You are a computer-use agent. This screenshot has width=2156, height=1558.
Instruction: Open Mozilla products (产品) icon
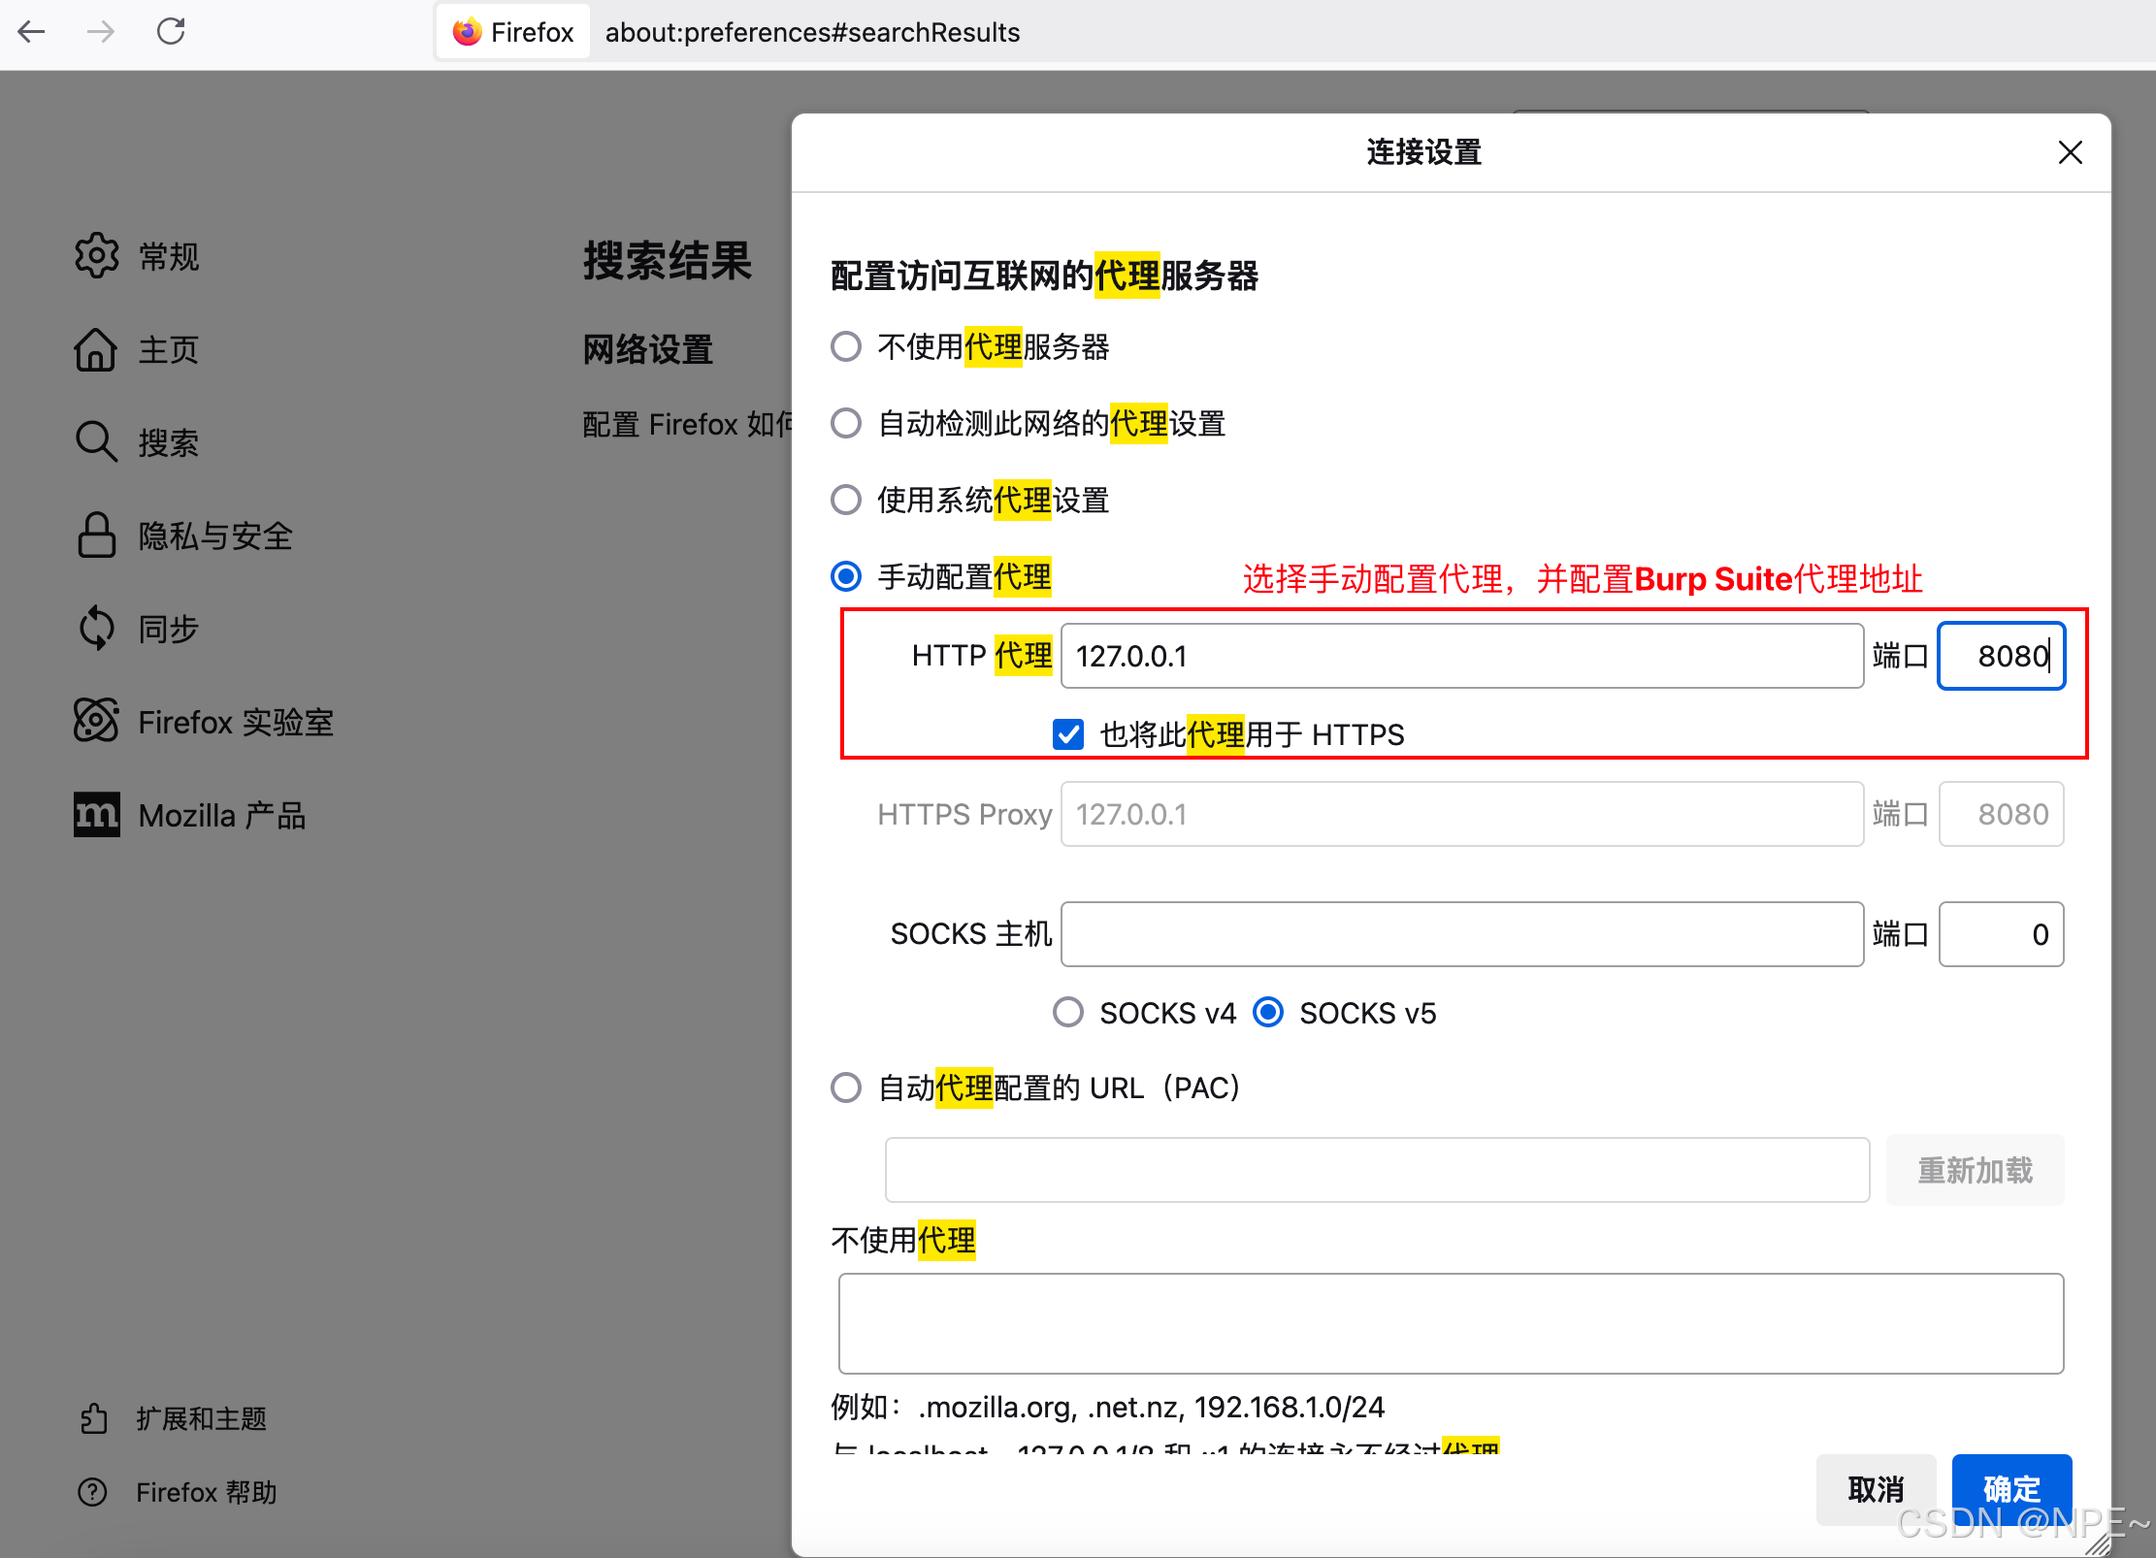pos(96,815)
